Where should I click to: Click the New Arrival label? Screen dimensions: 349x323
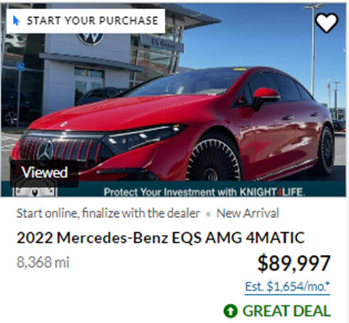tap(248, 214)
